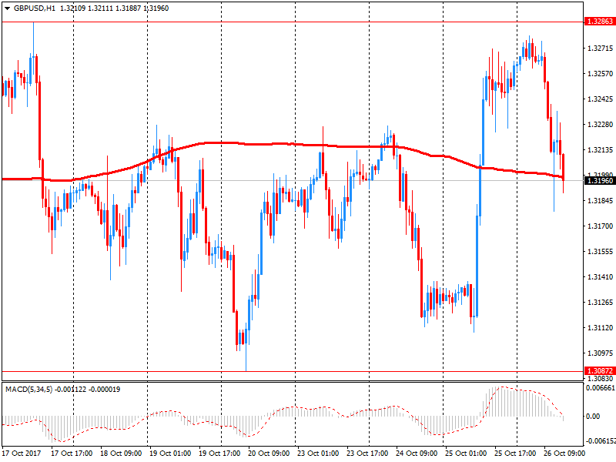The width and height of the screenshot is (616, 462).
Task: Select price scale value 1.32280
Action: 600,125
